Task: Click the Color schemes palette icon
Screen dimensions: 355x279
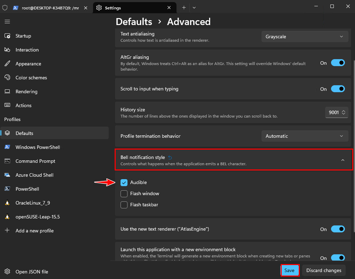Action: [7, 77]
